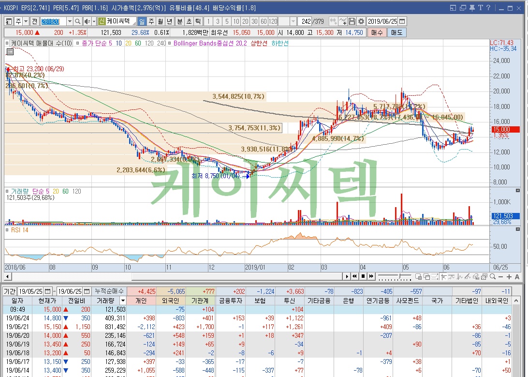Select the 120 interval button
This screenshot has width=528, height=377.
point(273,22)
